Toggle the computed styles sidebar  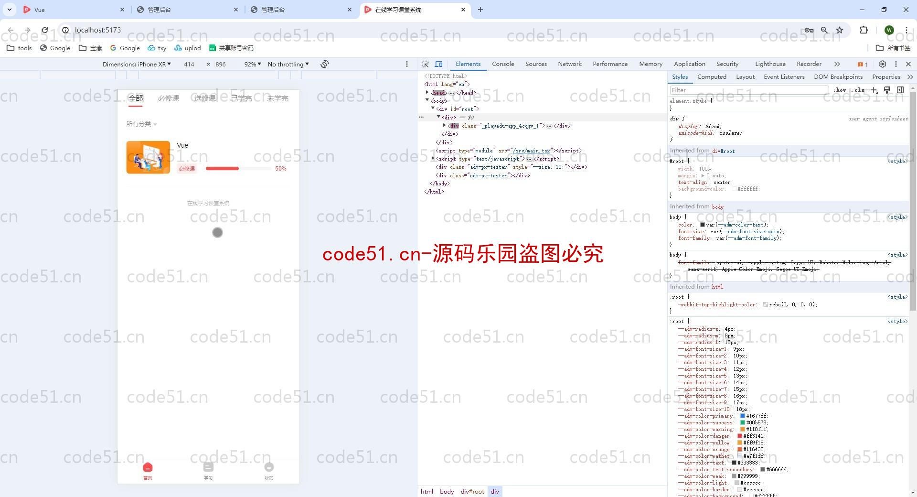coord(900,90)
